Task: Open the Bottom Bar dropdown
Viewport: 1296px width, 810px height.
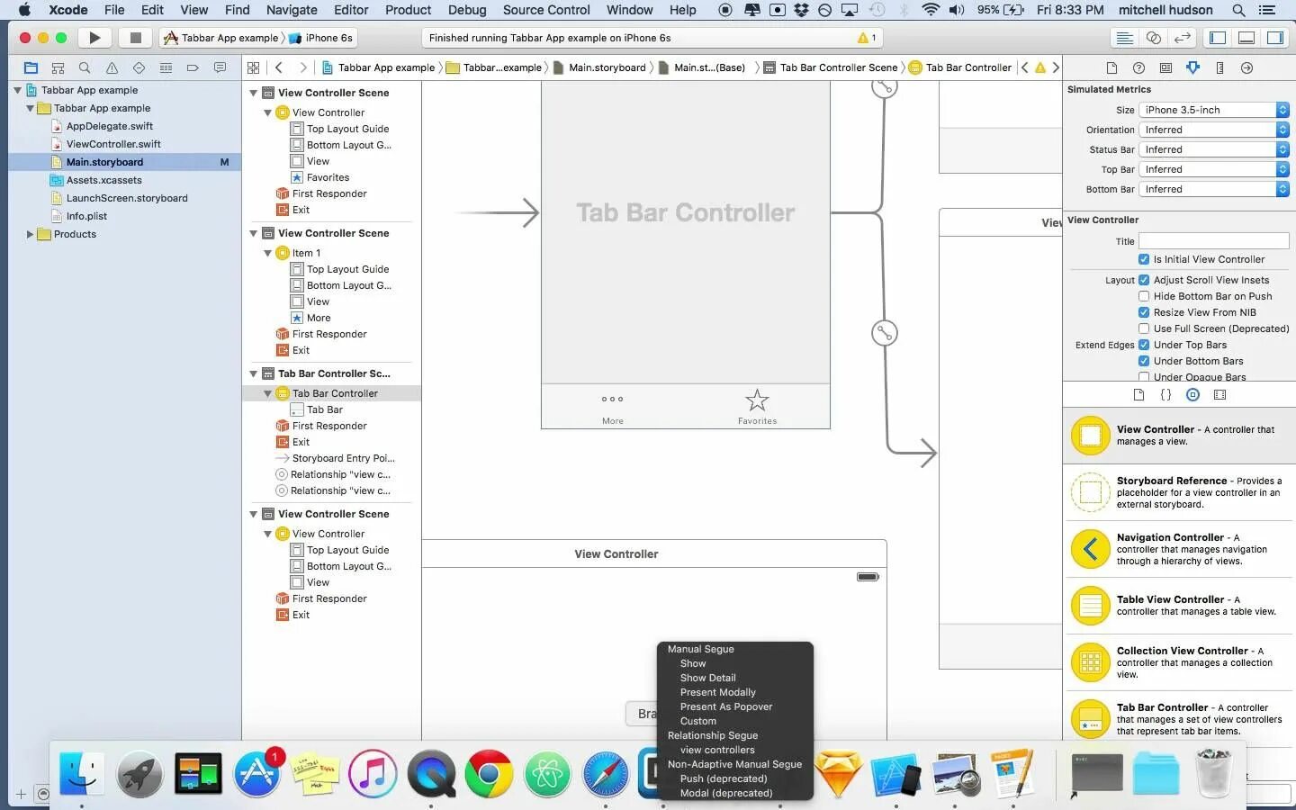Action: click(1214, 189)
